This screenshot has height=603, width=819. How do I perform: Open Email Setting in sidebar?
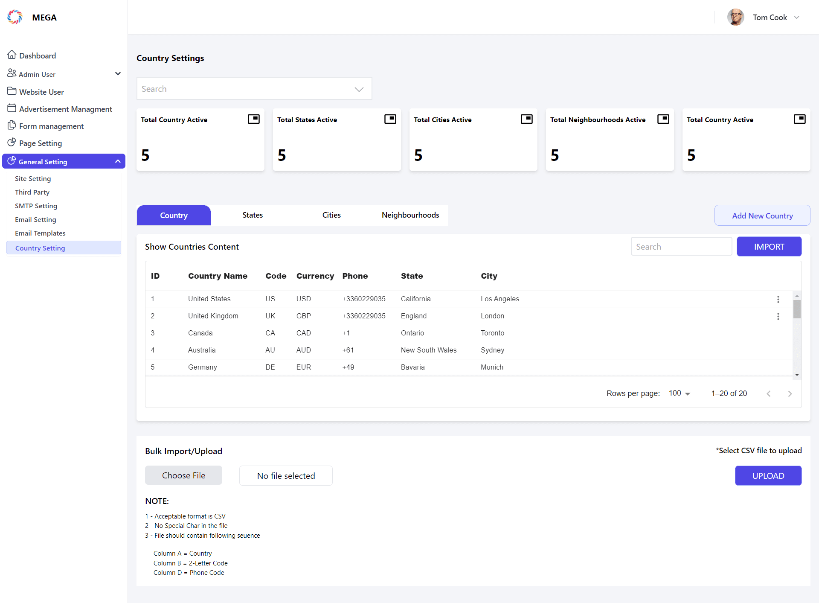click(x=35, y=219)
